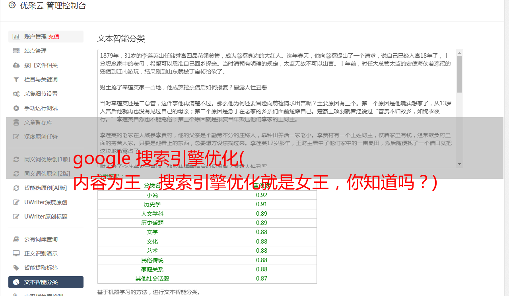Click the 基于机器学习的方法 description line
The width and height of the screenshot is (509, 296).
(x=149, y=292)
